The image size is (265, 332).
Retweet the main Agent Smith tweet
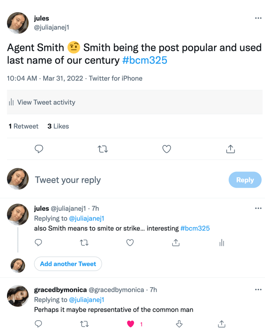(x=103, y=149)
